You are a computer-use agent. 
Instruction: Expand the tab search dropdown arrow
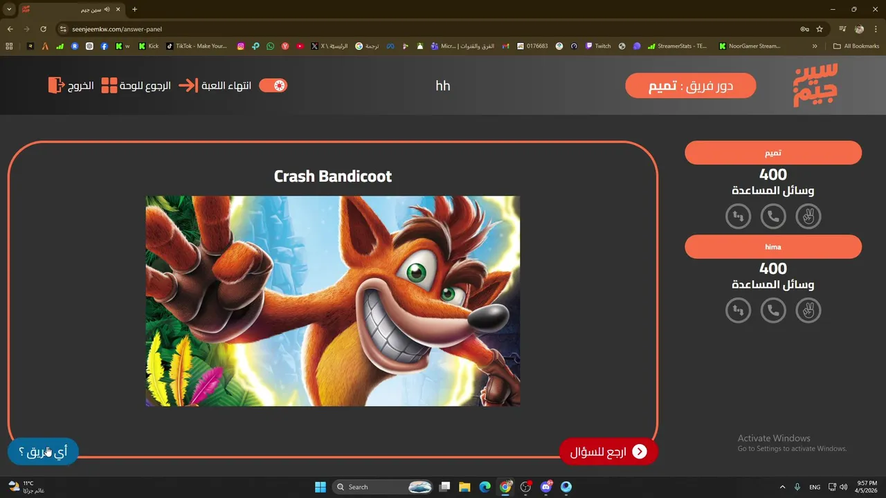[x=9, y=9]
